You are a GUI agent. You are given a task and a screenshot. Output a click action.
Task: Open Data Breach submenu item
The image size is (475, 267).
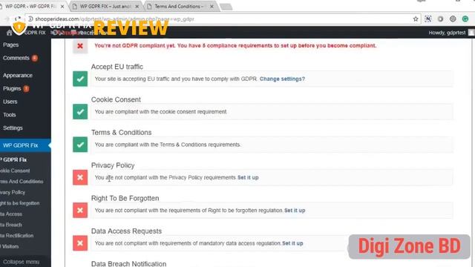(11, 225)
